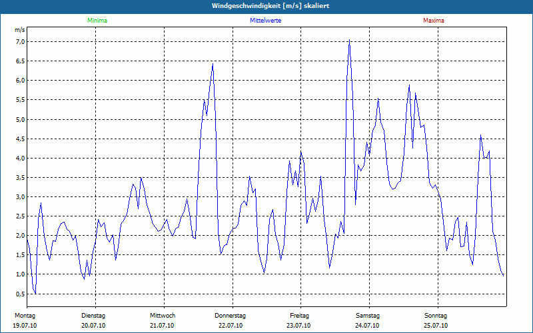This screenshot has height=333, width=533.
Task: Click the 6,5 value on the y-axis
Action: coord(21,61)
